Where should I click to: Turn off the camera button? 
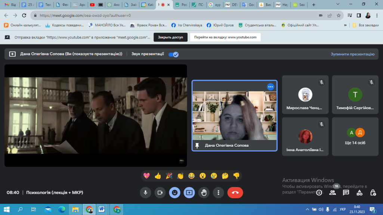pyautogui.click(x=160, y=193)
